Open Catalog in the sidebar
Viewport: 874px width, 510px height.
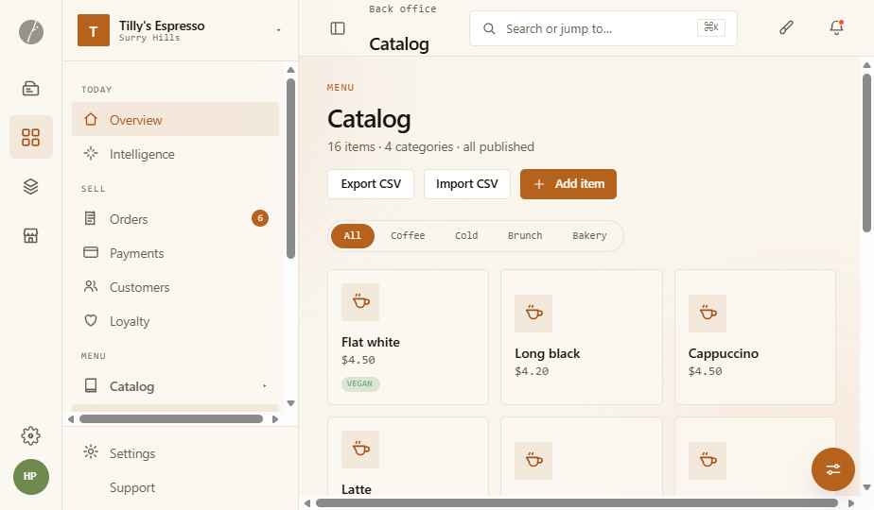[176, 386]
